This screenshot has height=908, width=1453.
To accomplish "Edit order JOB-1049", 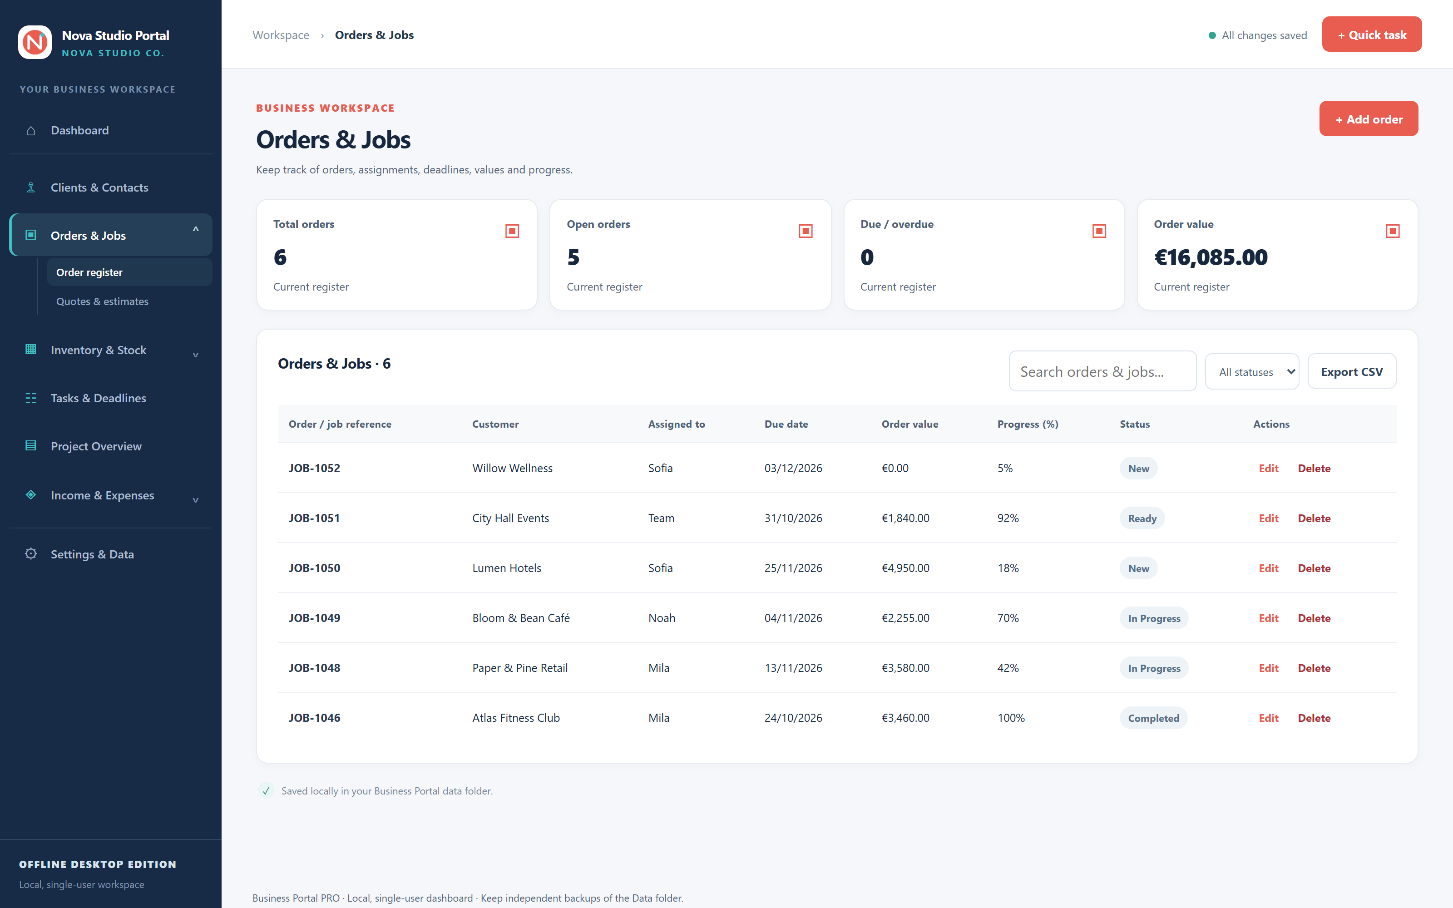I will click(x=1268, y=617).
